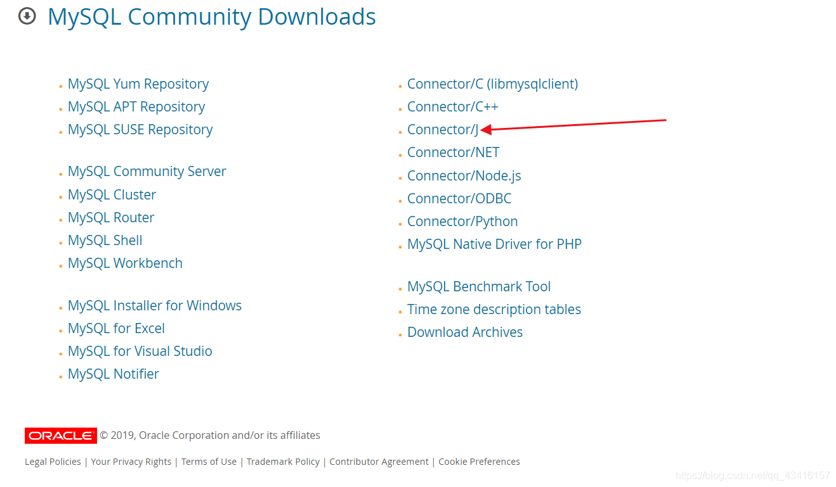Image resolution: width=836 pixels, height=487 pixels.
Task: Select the Connector/Python link
Action: (462, 221)
